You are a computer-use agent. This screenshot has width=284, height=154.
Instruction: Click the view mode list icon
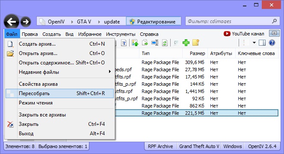246,43
